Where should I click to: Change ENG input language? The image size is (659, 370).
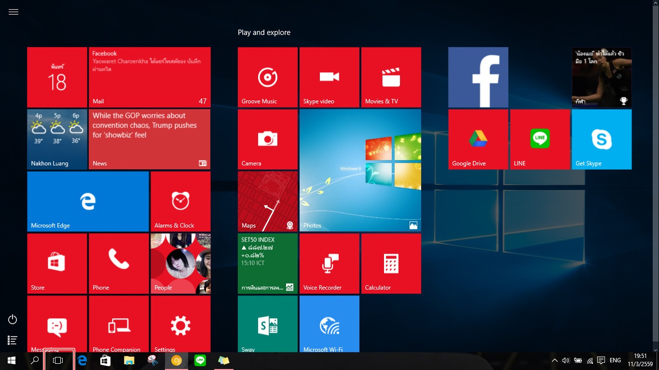click(615, 360)
